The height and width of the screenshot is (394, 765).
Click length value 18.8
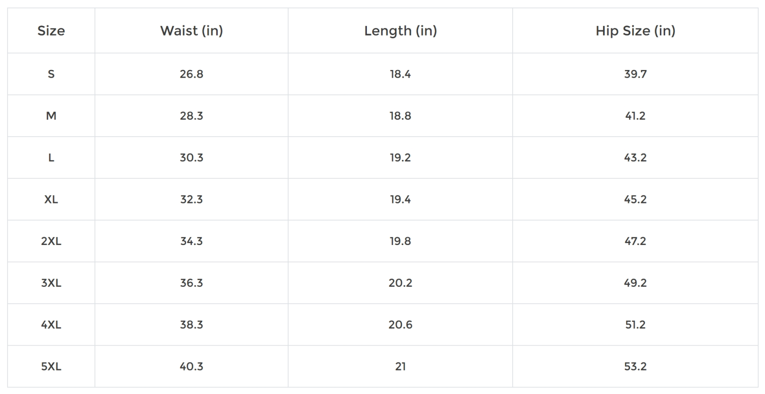400,116
